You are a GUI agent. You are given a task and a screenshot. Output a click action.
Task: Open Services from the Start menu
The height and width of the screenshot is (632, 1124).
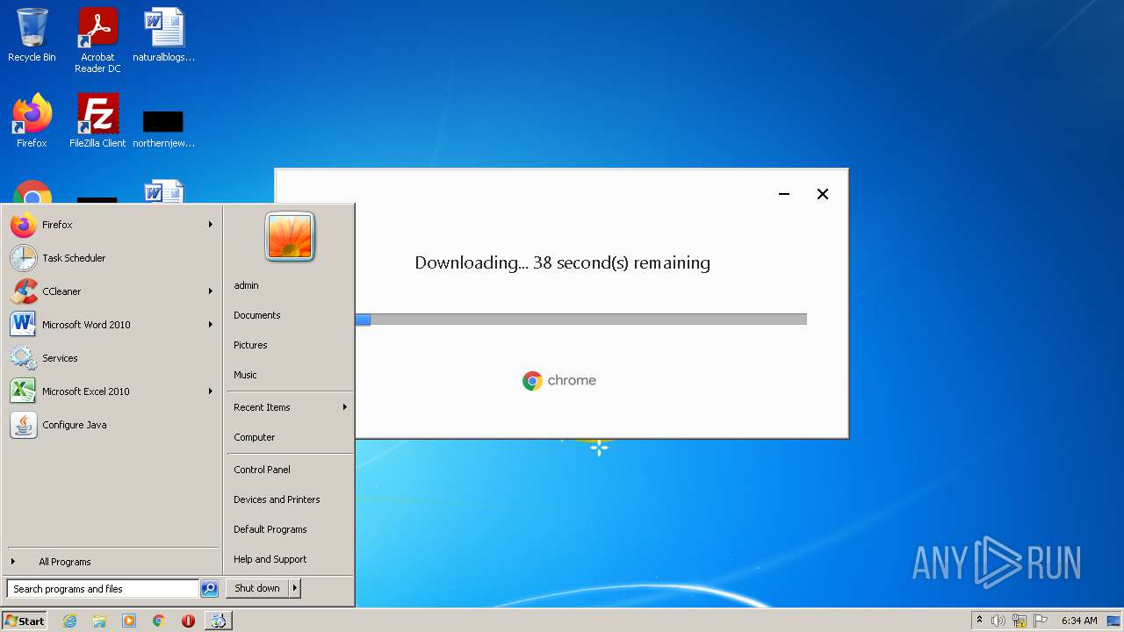click(x=112, y=358)
